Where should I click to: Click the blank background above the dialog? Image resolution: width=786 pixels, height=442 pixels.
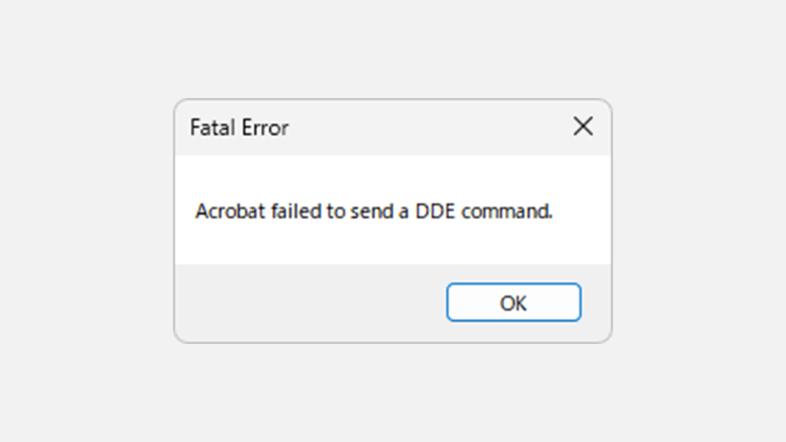[x=393, y=46]
